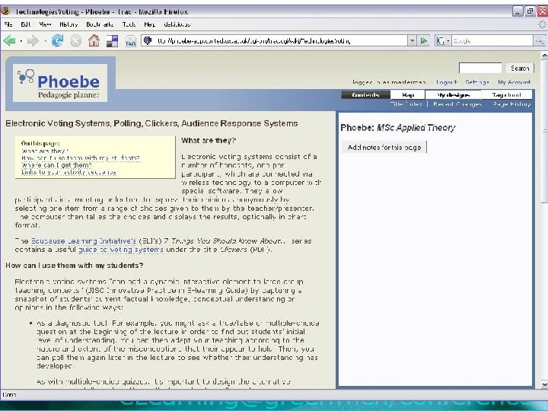Click the activity throbber at the menu bar end
The image size is (548, 411).
tap(542, 24)
